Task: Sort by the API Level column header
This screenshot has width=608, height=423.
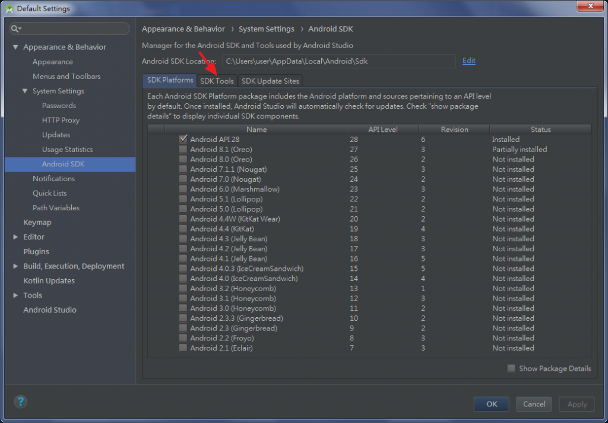Action: pos(383,130)
